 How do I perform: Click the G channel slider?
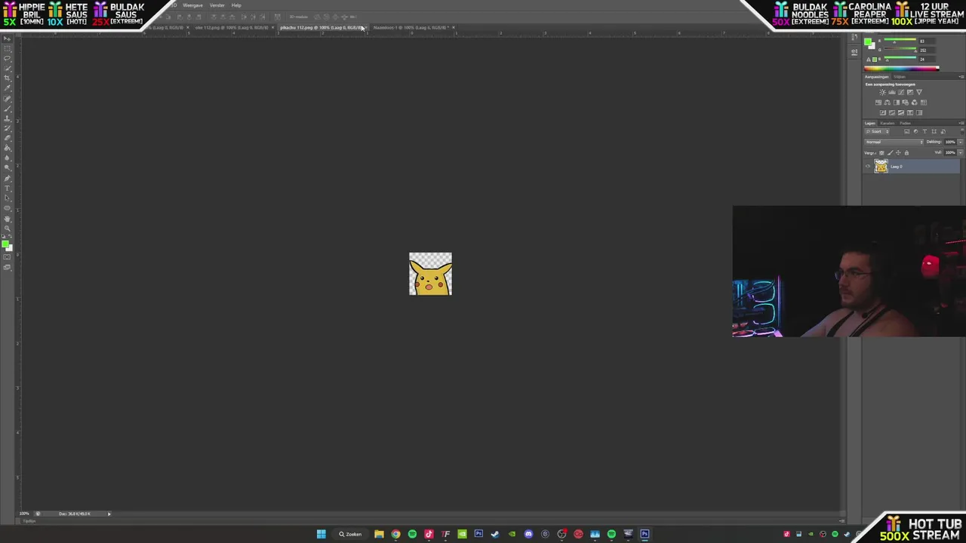coord(900,49)
